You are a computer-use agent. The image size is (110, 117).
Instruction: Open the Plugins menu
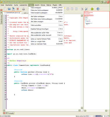[55, 5]
